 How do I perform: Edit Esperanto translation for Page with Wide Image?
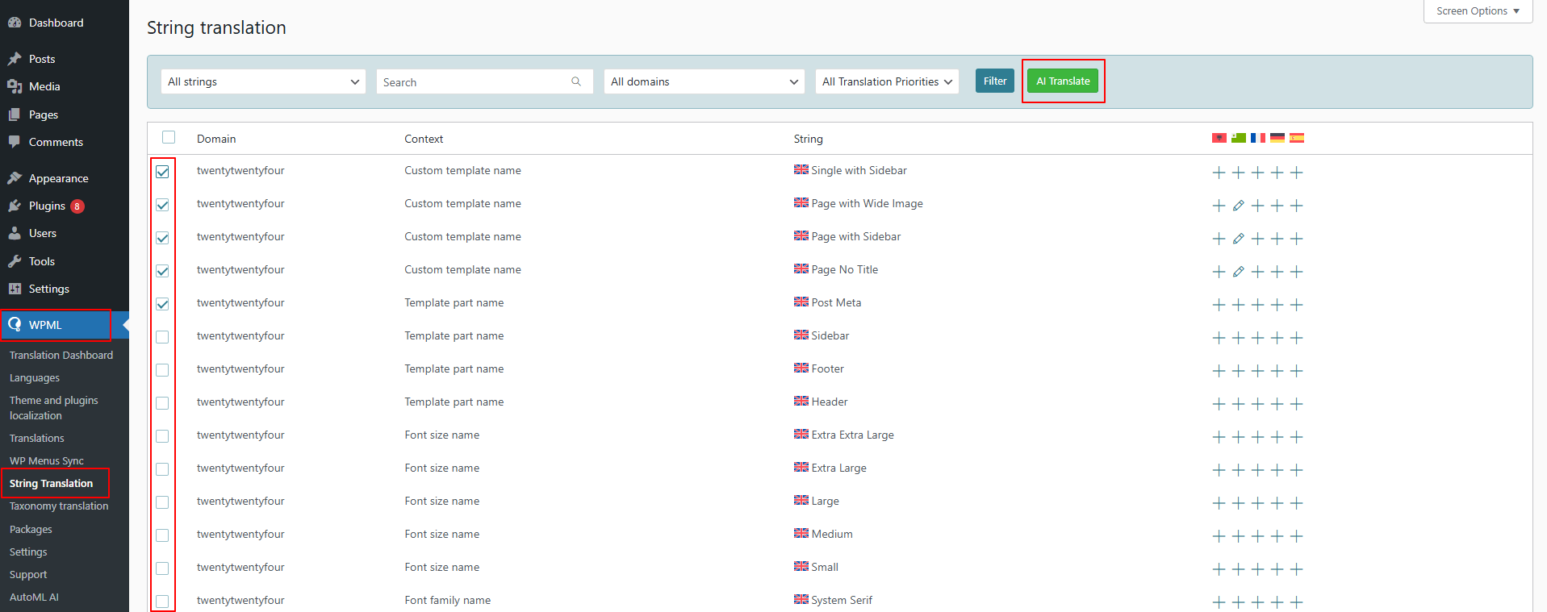pyautogui.click(x=1238, y=206)
